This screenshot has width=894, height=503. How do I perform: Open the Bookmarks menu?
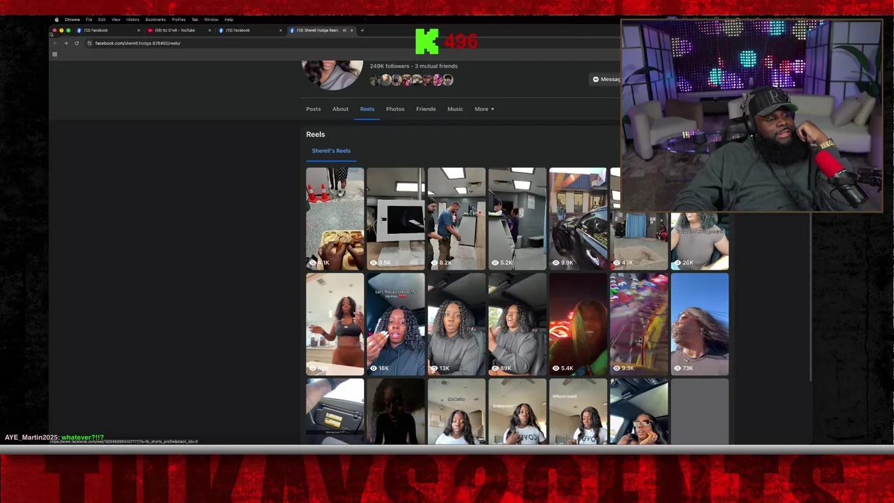pos(155,20)
